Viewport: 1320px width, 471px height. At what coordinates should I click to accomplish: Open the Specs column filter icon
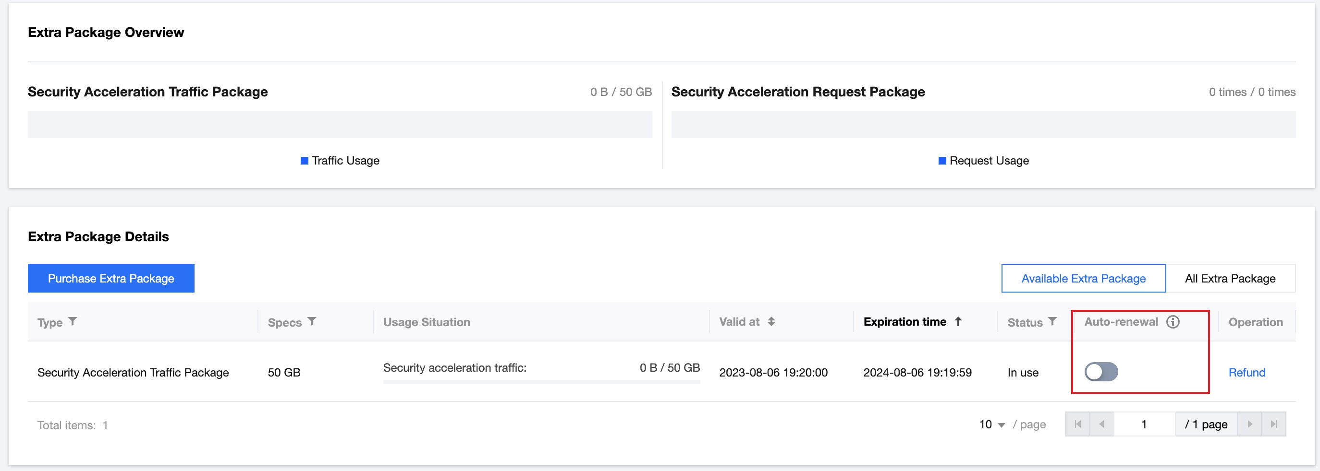pyautogui.click(x=312, y=321)
